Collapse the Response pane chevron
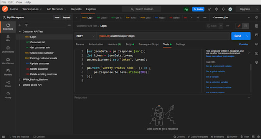The width and height of the screenshot is (261, 139). [249, 98]
